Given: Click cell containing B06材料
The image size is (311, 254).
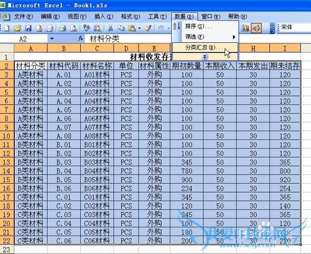Looking at the screenshot, I should (x=97, y=188).
